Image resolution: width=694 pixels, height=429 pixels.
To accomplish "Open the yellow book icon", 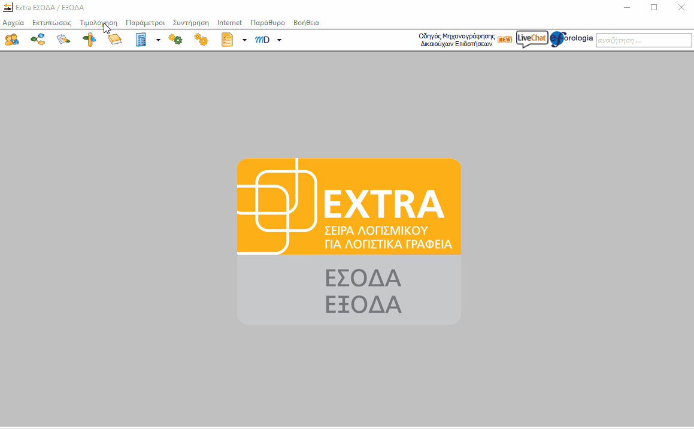I will [x=114, y=40].
